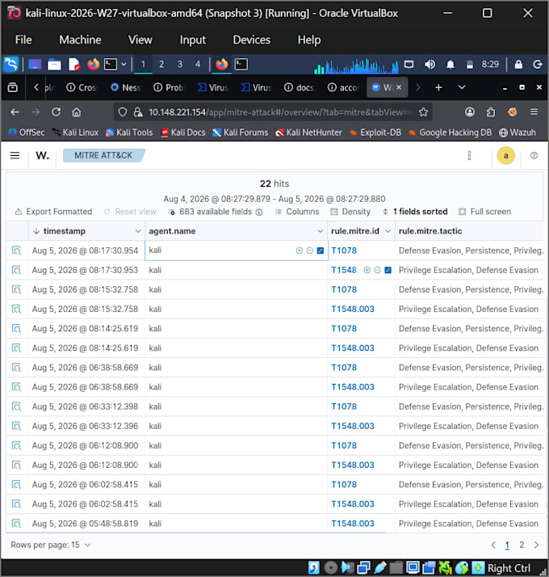This screenshot has height=577, width=549.
Task: Open the help icon in Wazuh header
Action: tap(534, 156)
